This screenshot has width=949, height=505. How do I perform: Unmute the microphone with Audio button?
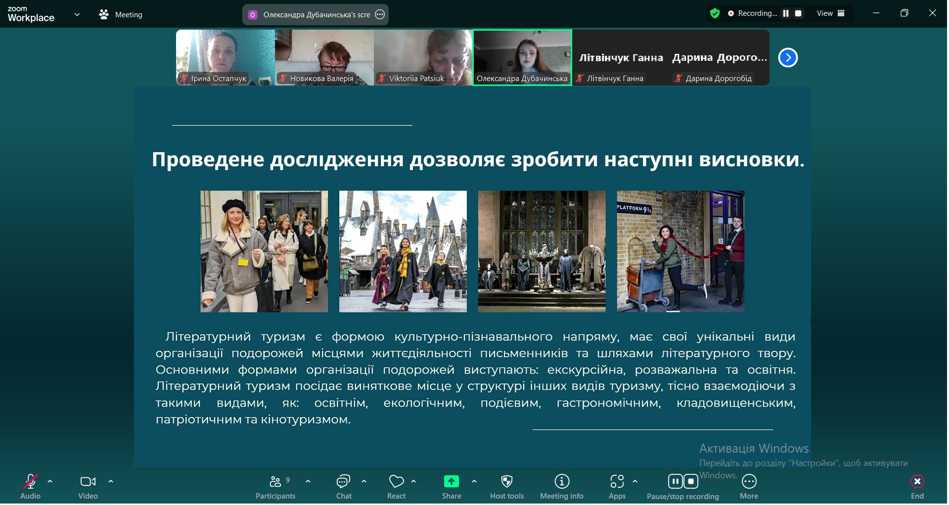pyautogui.click(x=30, y=482)
